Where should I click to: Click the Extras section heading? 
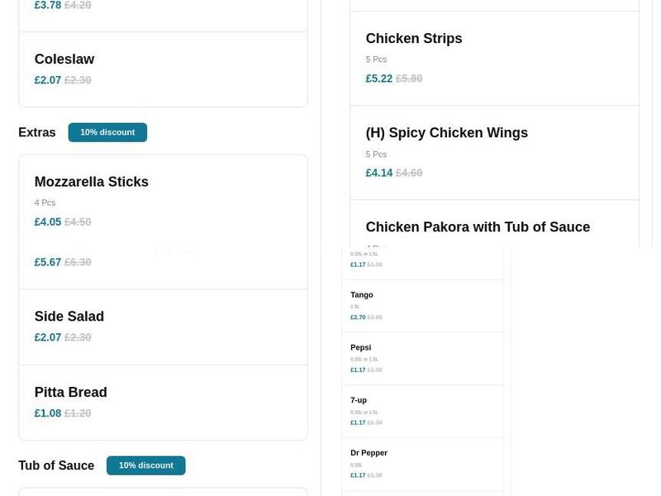click(37, 131)
